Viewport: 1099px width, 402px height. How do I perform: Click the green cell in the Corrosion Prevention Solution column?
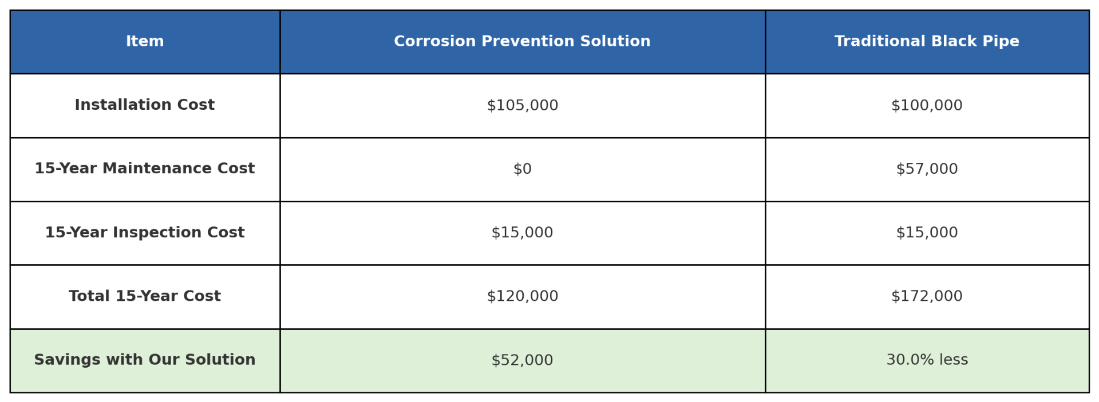point(522,360)
